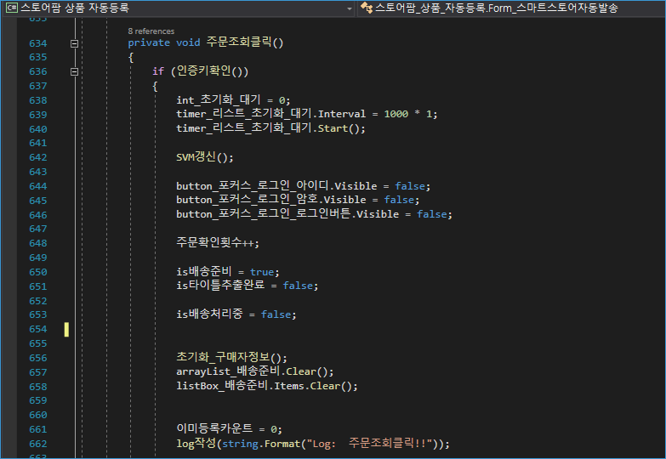Click Start() call on line 640

[x=341, y=128]
